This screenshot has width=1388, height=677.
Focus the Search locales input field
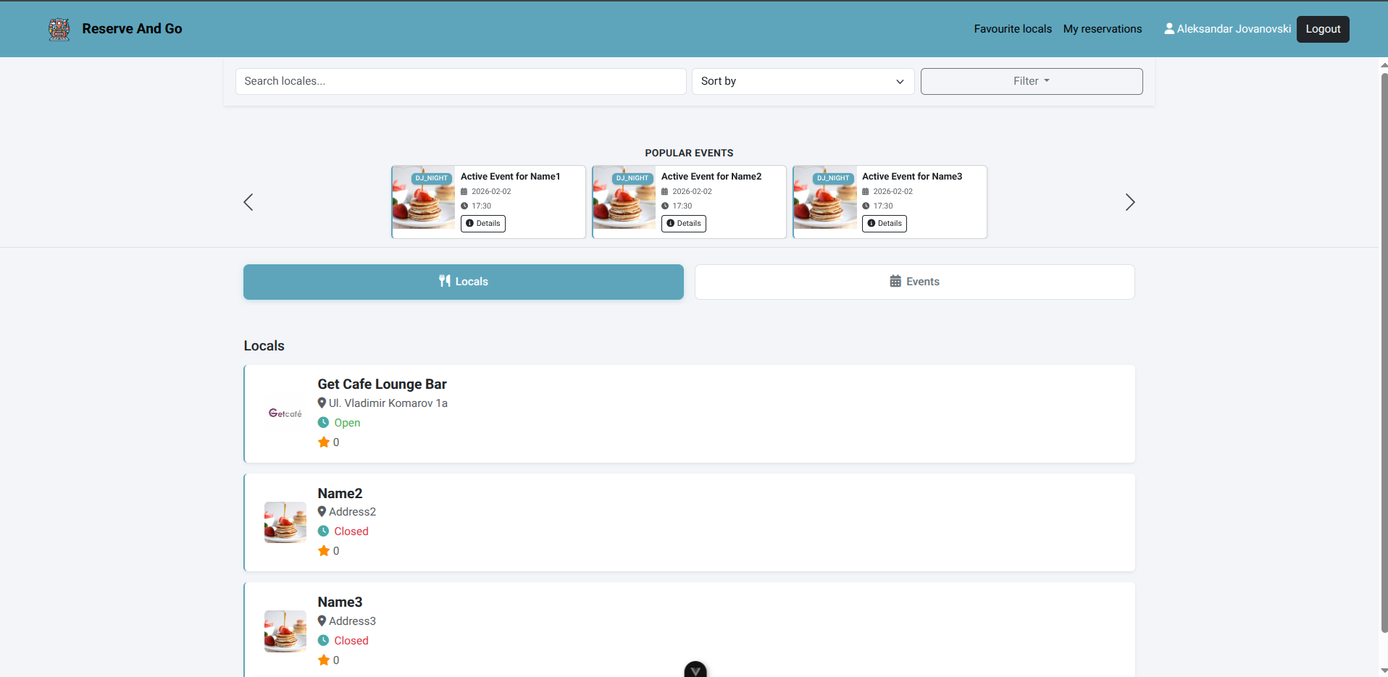pos(460,81)
